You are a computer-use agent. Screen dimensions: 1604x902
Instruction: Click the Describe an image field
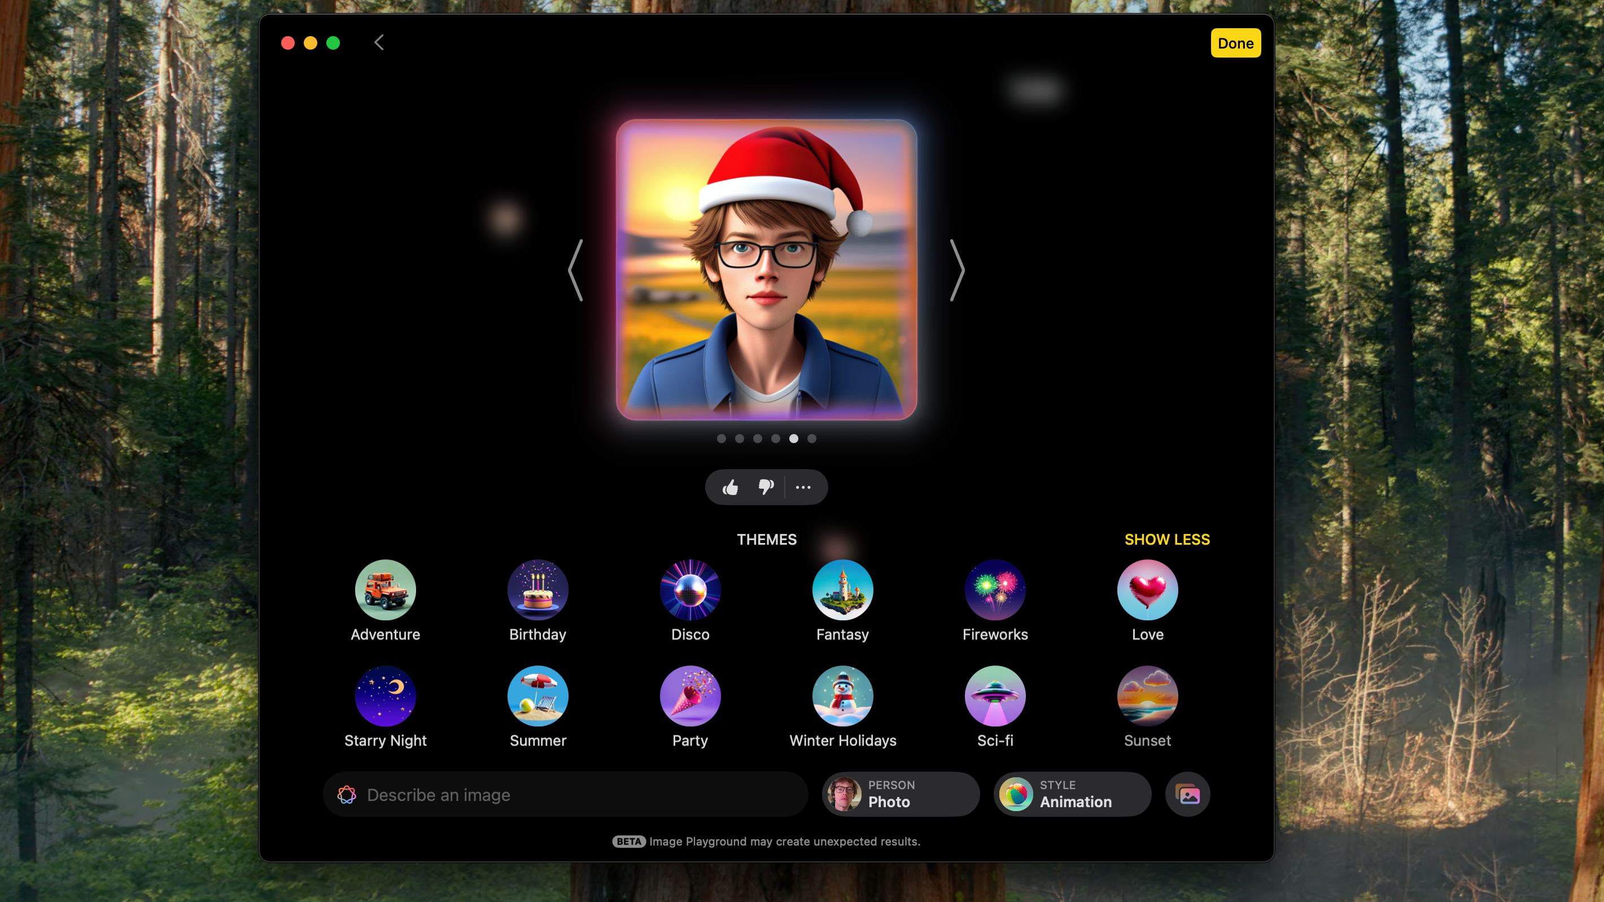[x=565, y=795]
